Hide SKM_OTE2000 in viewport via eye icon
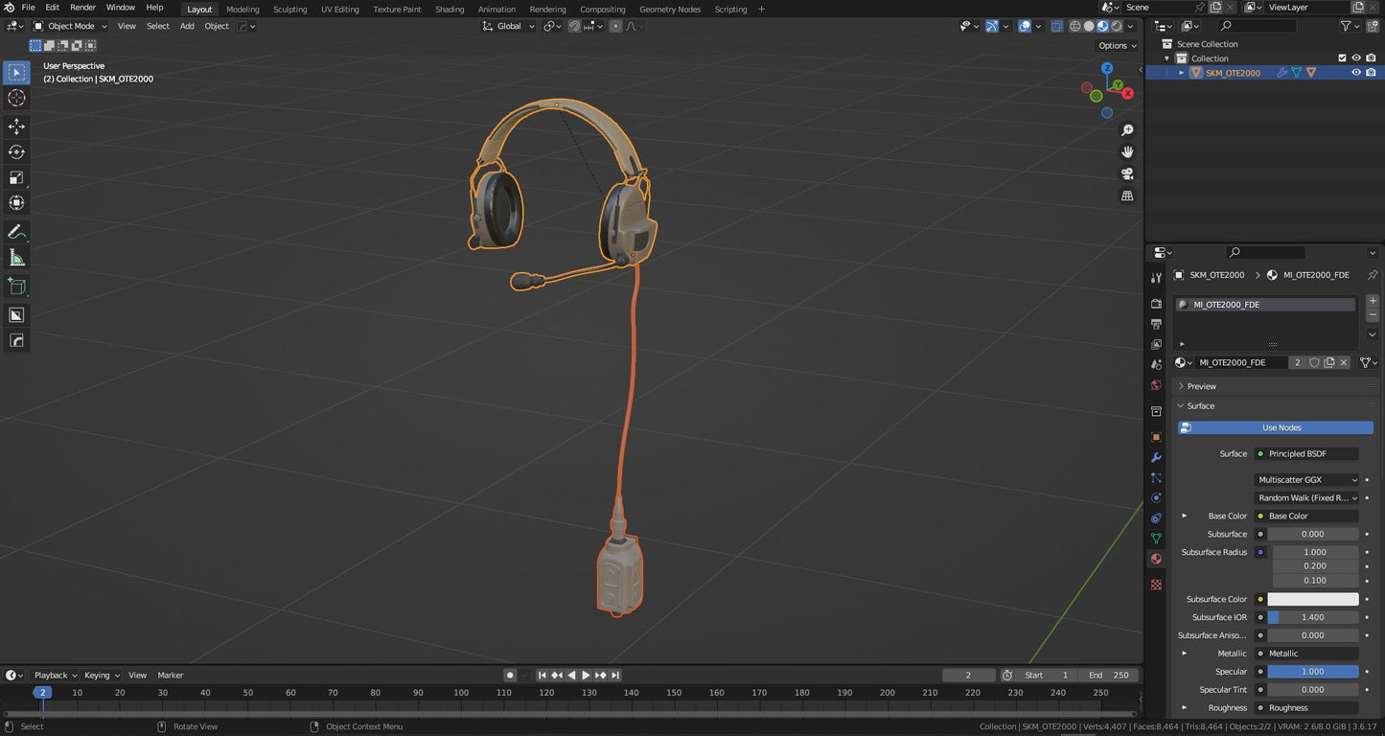 [x=1355, y=73]
